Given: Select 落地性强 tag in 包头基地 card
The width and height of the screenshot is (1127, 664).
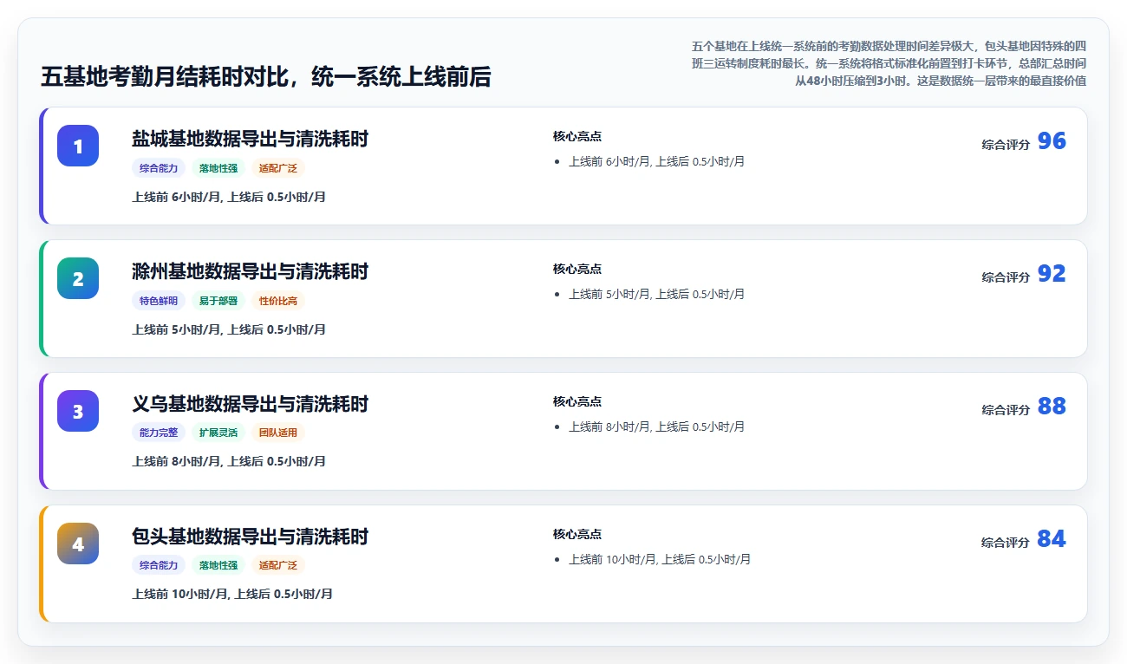Looking at the screenshot, I should pos(218,565).
